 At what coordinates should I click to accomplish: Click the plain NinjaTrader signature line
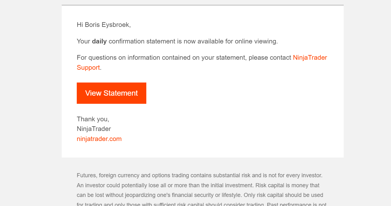pos(94,129)
